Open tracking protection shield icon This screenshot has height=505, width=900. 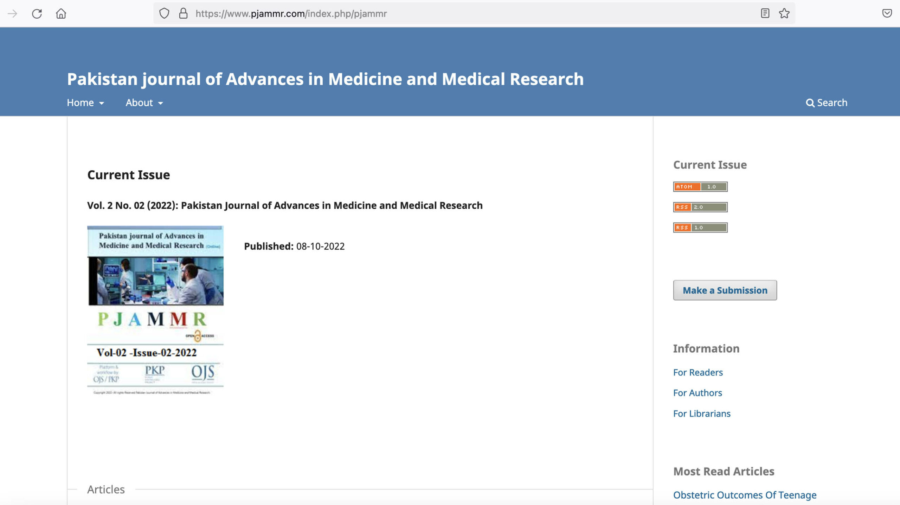coord(164,14)
